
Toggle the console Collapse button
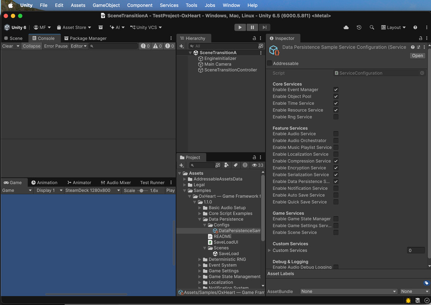(31, 46)
